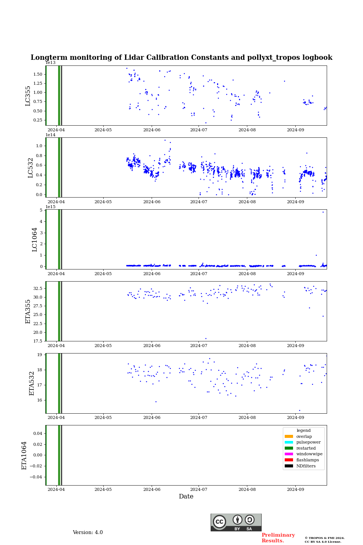Image resolution: width=363 pixels, height=545 pixels.
Task: Click the ETA532 y-axis label
Action: tap(32, 383)
